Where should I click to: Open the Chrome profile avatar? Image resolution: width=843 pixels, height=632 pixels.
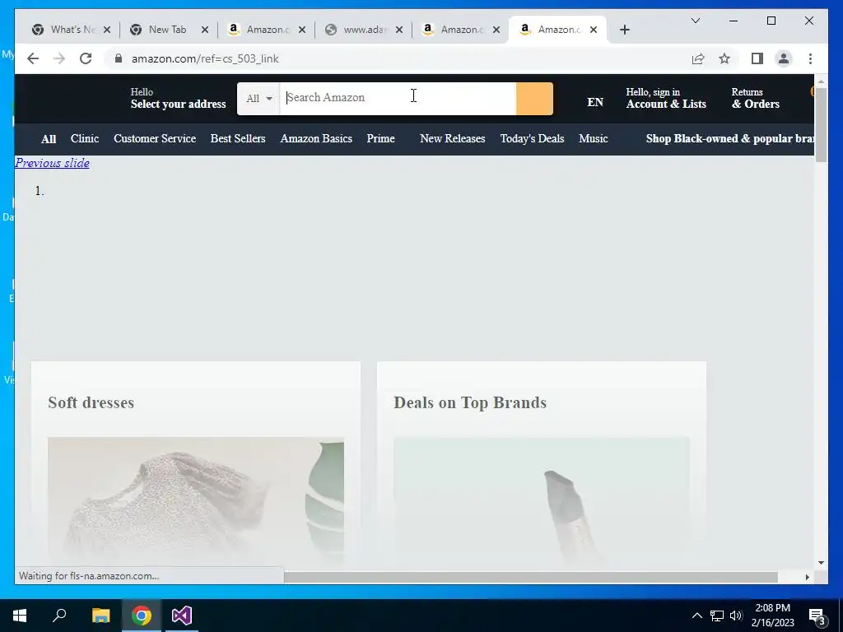coord(784,58)
